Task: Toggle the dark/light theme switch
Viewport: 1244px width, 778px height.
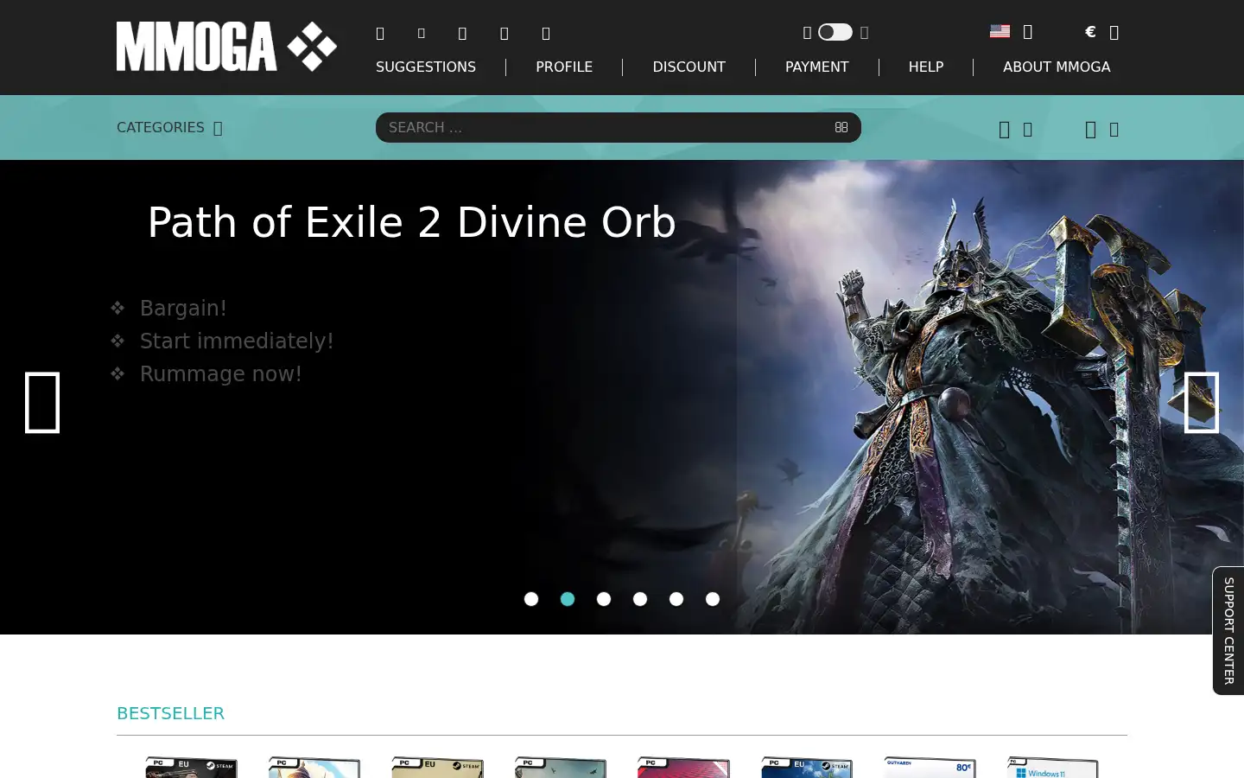Action: [835, 32]
